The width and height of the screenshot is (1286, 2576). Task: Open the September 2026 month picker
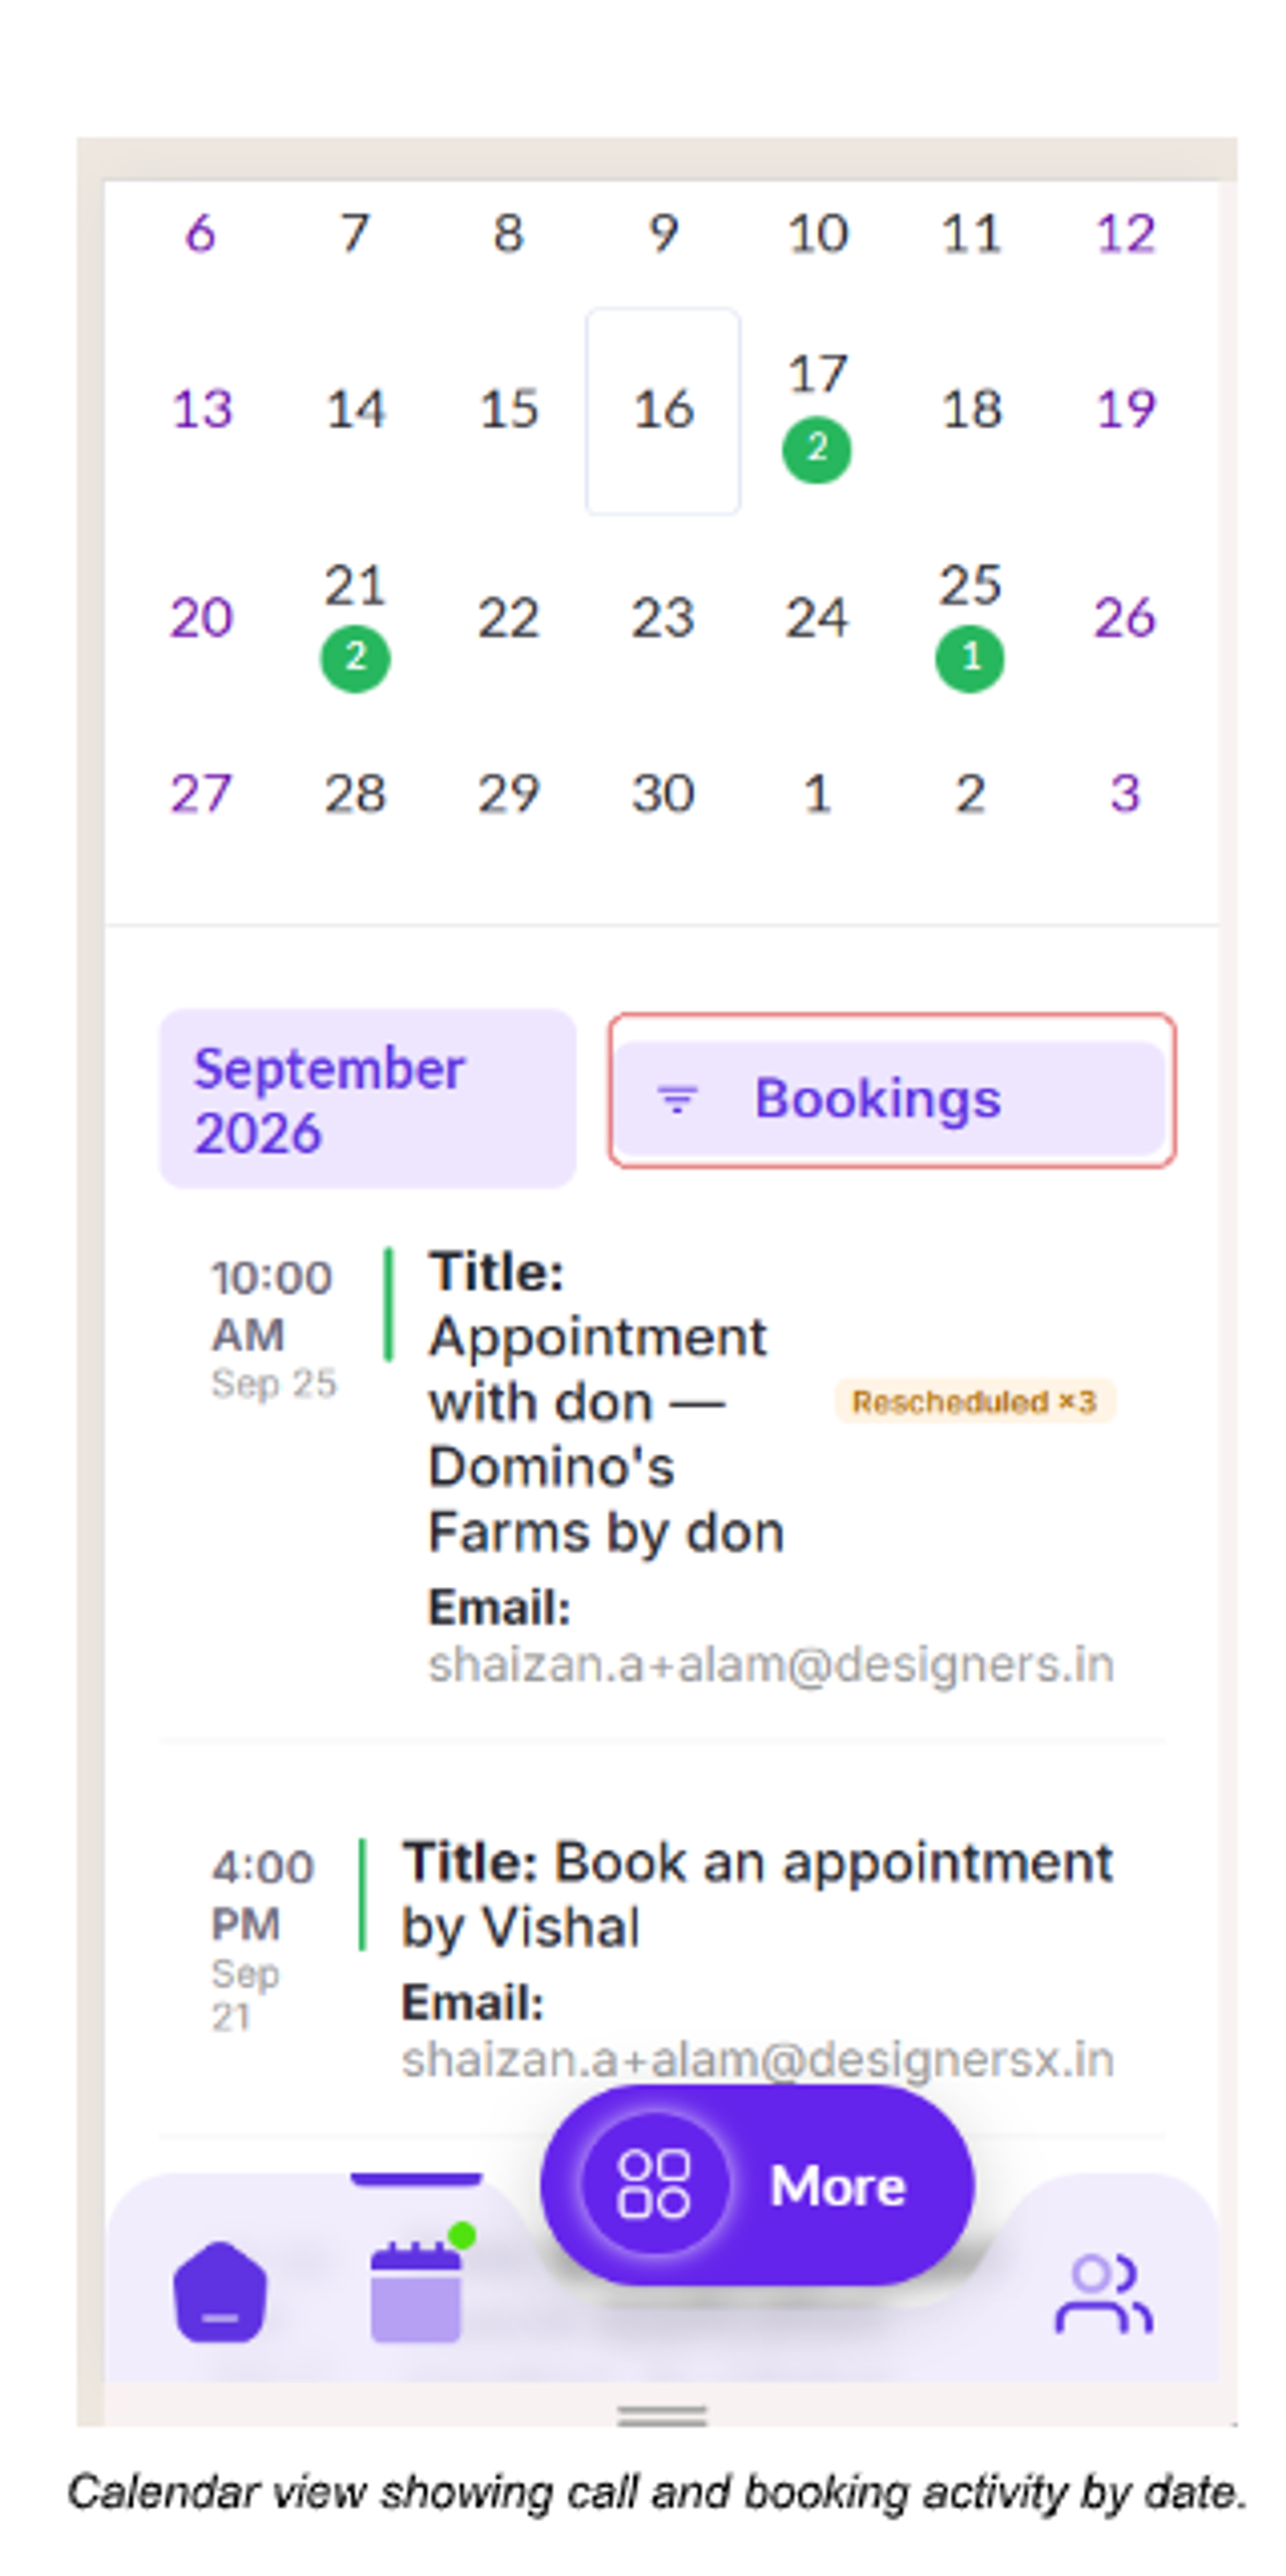pyautogui.click(x=368, y=1099)
